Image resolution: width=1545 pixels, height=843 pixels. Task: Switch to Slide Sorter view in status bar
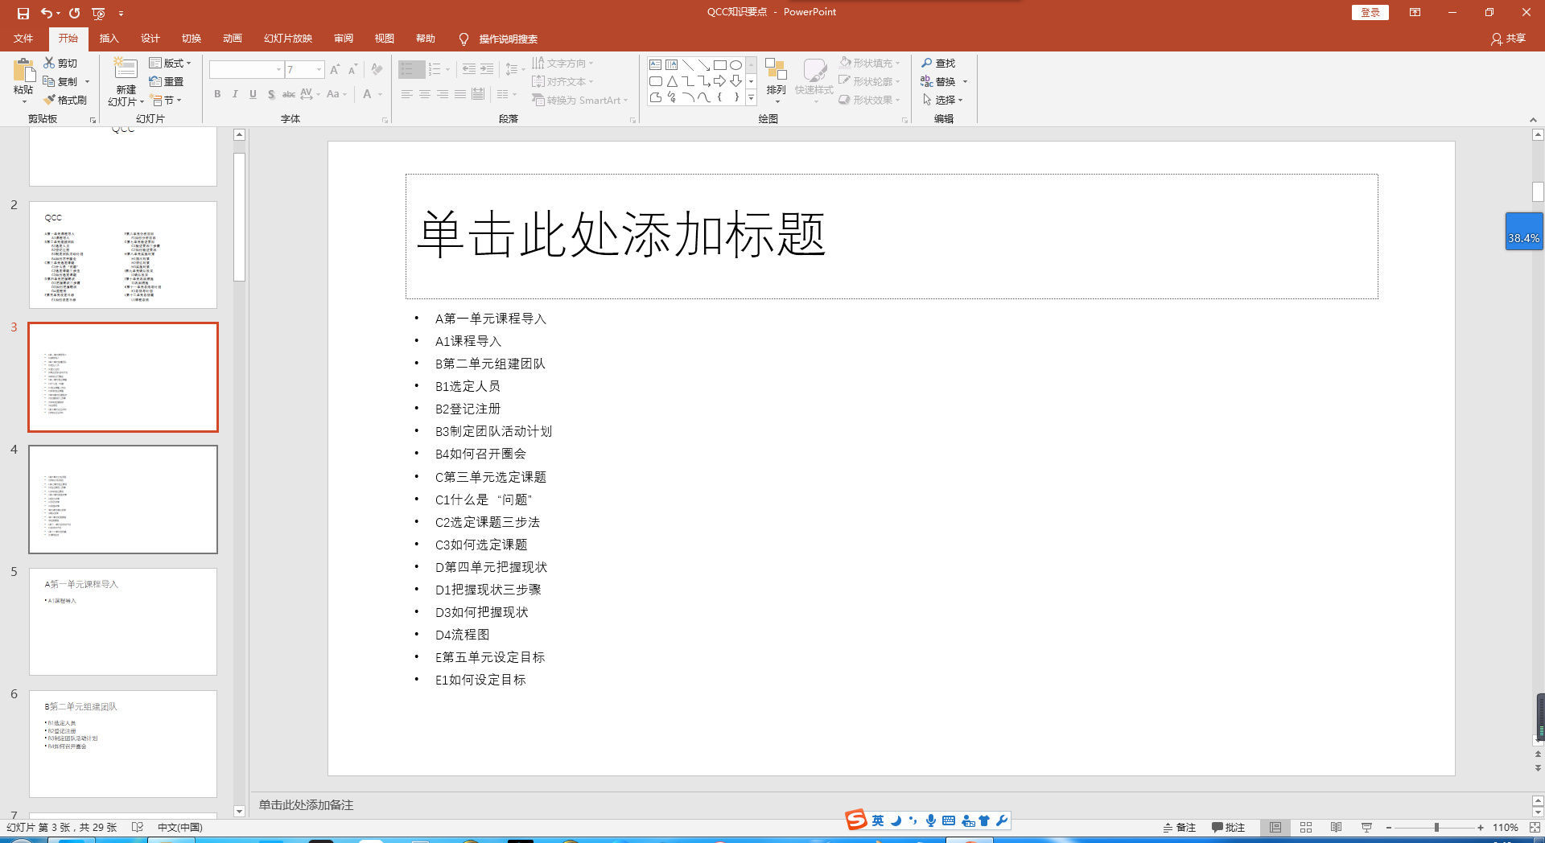tap(1306, 827)
